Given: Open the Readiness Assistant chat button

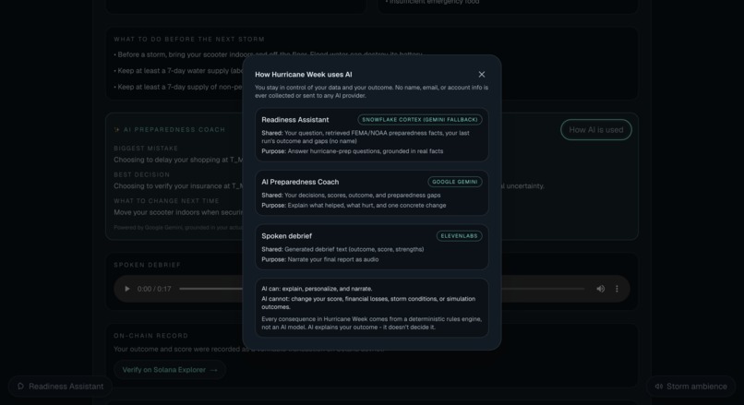Looking at the screenshot, I should coord(60,387).
